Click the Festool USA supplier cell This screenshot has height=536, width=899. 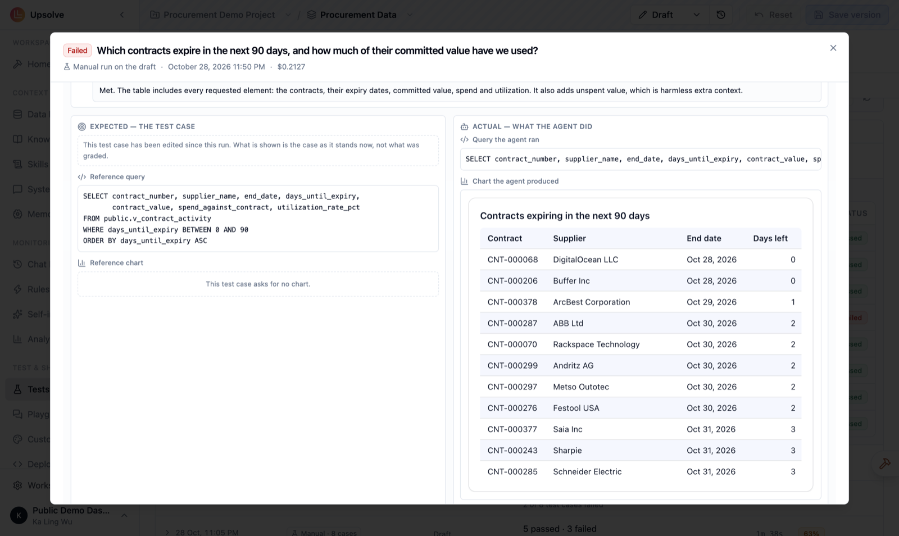(576, 408)
